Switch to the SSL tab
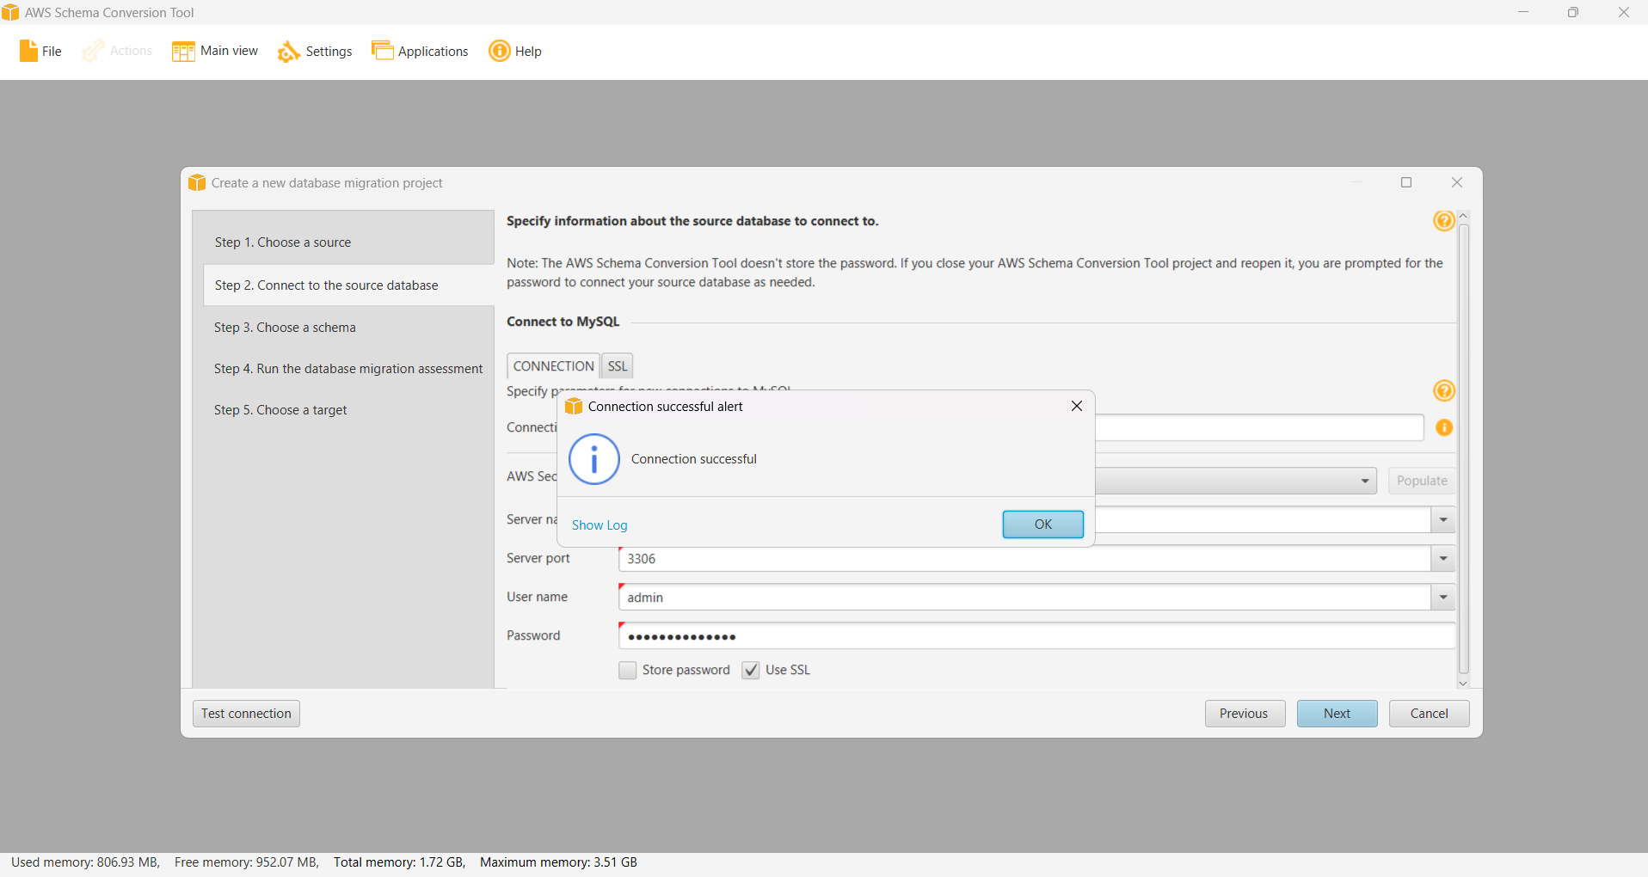This screenshot has width=1648, height=877. pyautogui.click(x=618, y=366)
